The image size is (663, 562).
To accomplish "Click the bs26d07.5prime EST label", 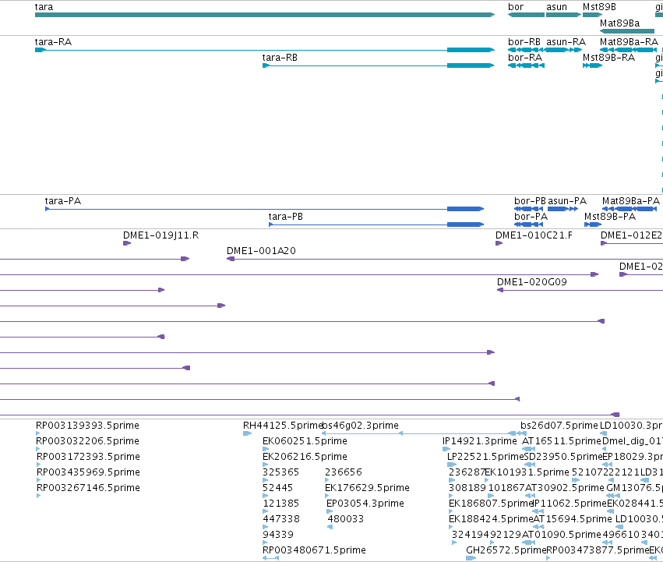I will pyautogui.click(x=559, y=426).
